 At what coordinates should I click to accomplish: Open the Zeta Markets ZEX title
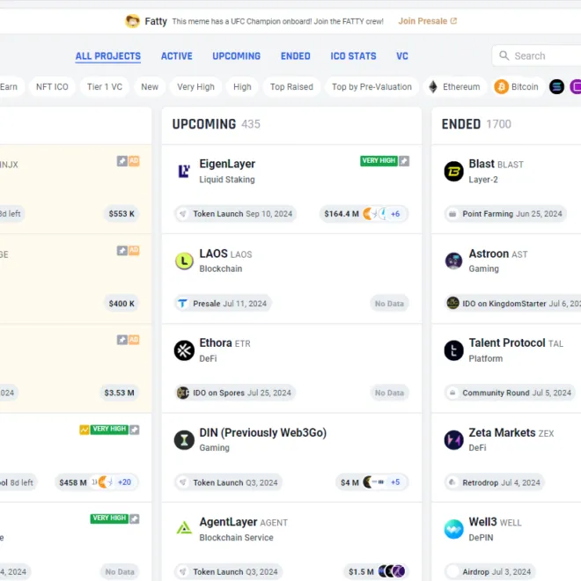(x=511, y=433)
